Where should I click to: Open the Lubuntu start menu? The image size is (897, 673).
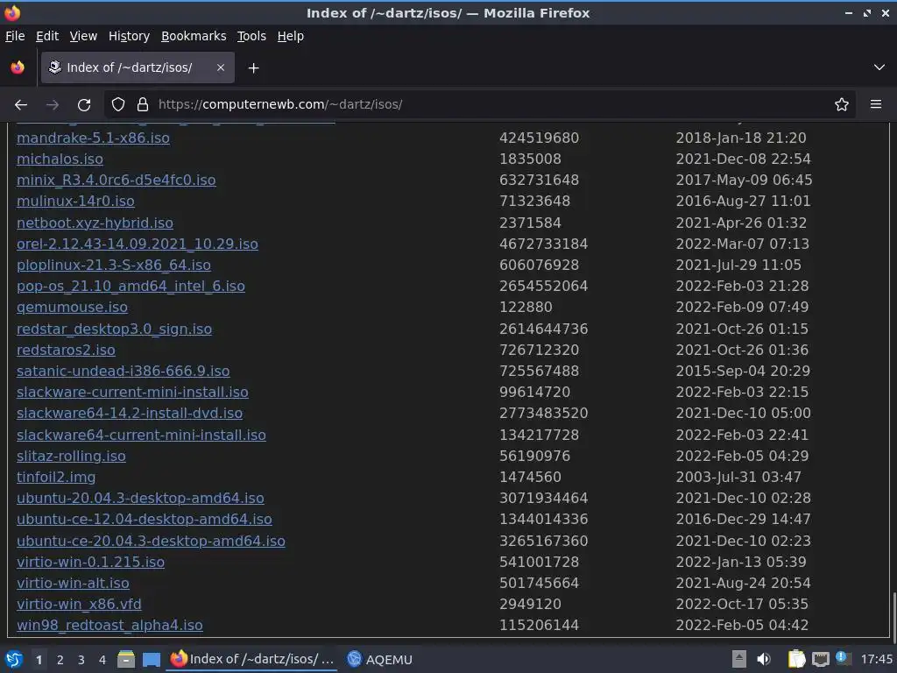coord(14,659)
